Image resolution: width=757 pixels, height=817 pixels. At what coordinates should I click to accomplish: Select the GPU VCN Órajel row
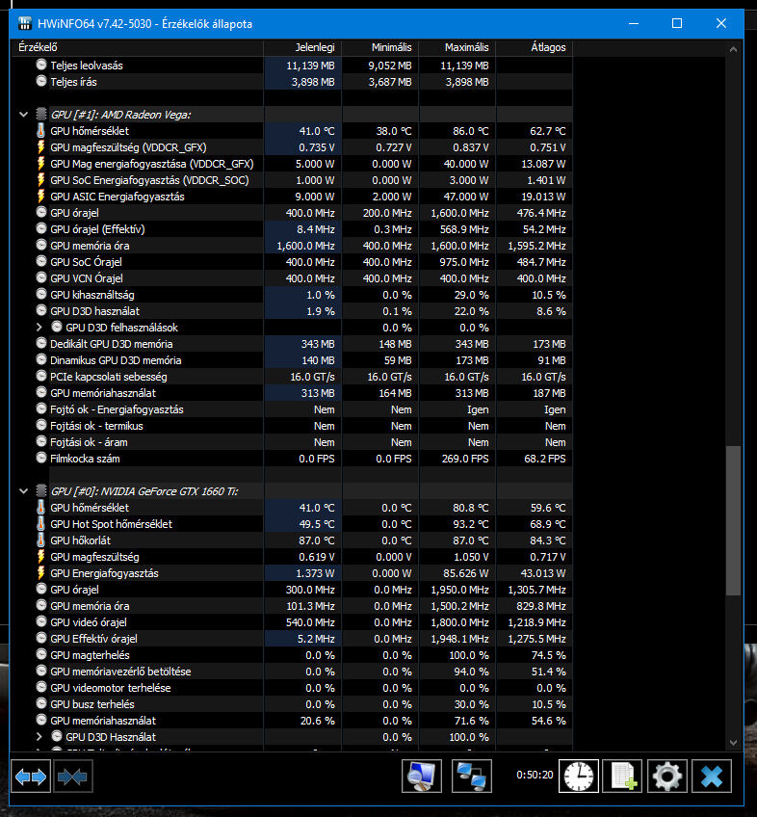point(292,278)
